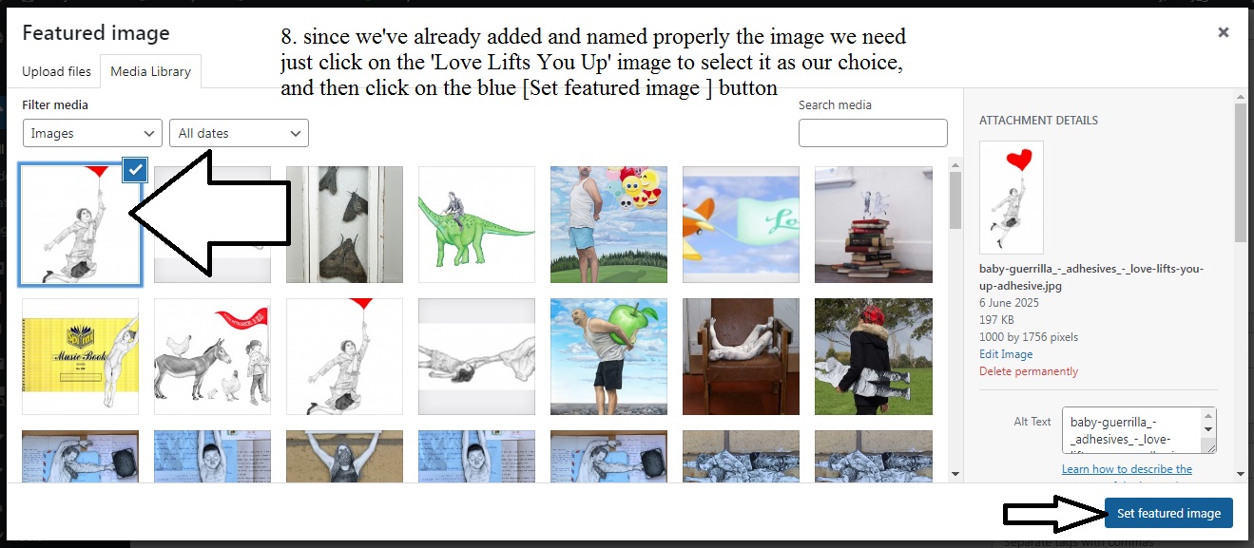Click the Search media input field
1254x548 pixels.
(x=873, y=133)
